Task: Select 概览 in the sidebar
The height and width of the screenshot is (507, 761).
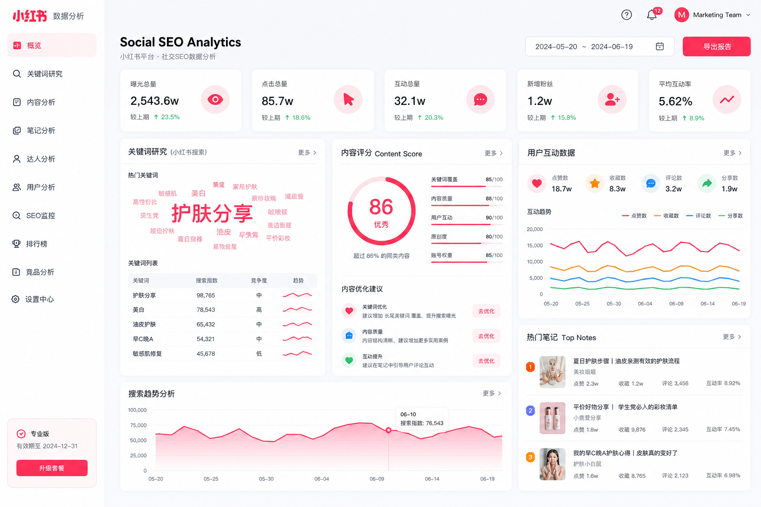Action: [x=52, y=46]
